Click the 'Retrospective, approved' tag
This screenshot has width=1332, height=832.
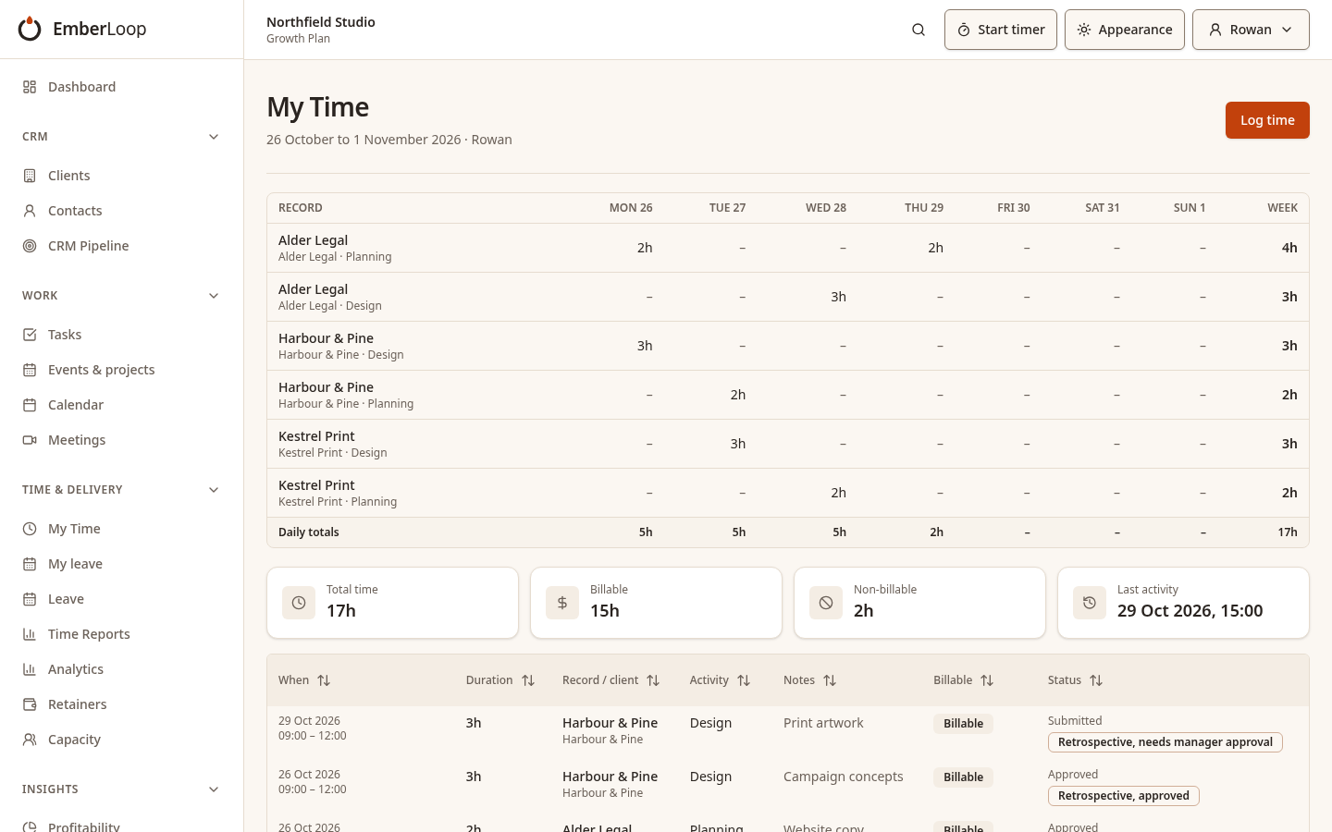coord(1124,796)
